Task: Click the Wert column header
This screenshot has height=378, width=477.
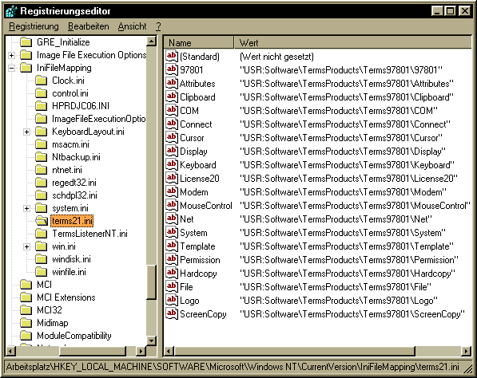Action: tap(352, 42)
